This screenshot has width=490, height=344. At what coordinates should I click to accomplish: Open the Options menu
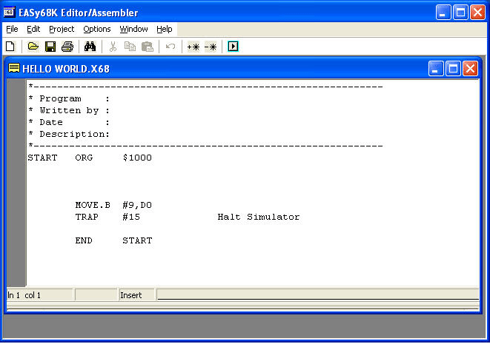[97, 29]
